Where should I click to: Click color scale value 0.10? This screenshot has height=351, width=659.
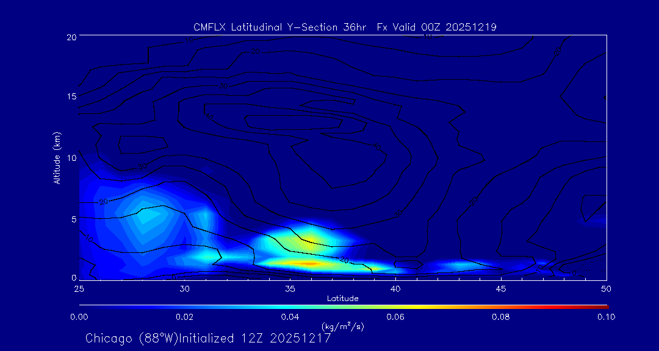[607, 317]
